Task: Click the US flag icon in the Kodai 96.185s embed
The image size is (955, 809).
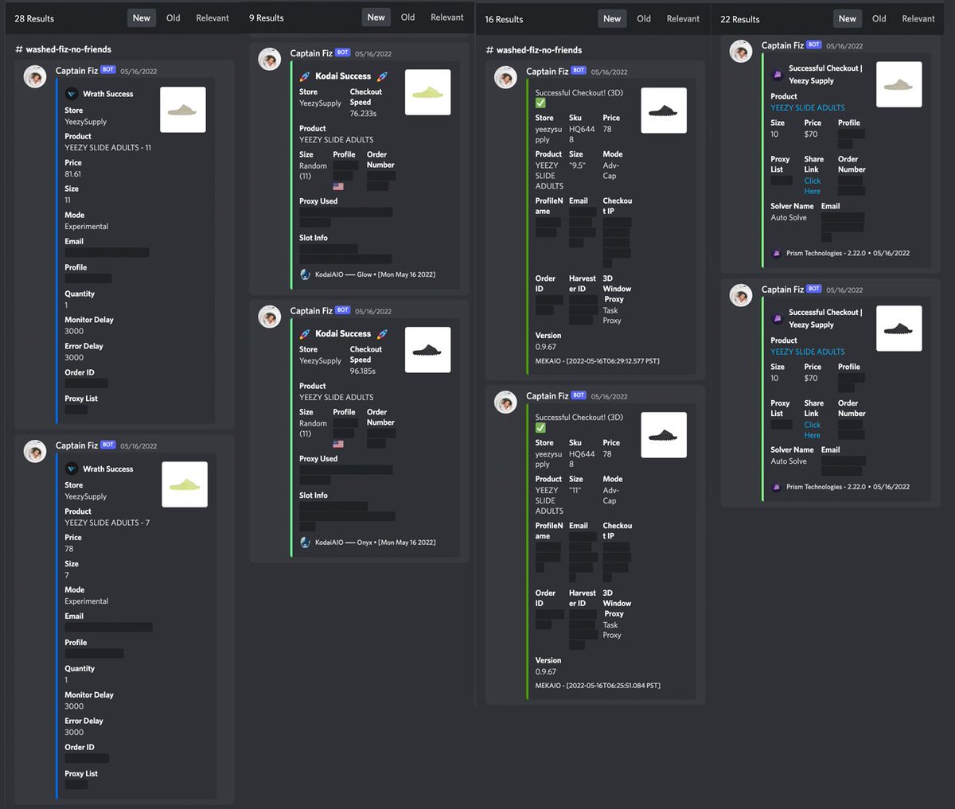Action: tap(338, 444)
